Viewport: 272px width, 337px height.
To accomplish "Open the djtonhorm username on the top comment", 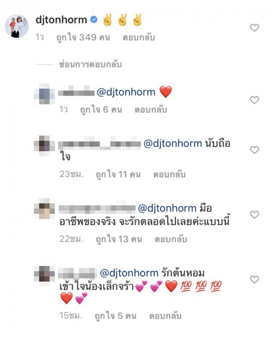I will (61, 20).
